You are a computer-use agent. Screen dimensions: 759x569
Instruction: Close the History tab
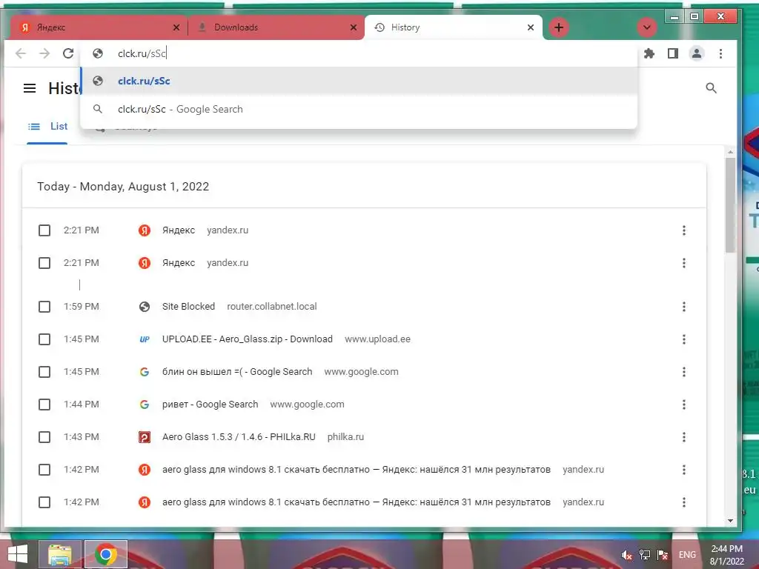[531, 27]
